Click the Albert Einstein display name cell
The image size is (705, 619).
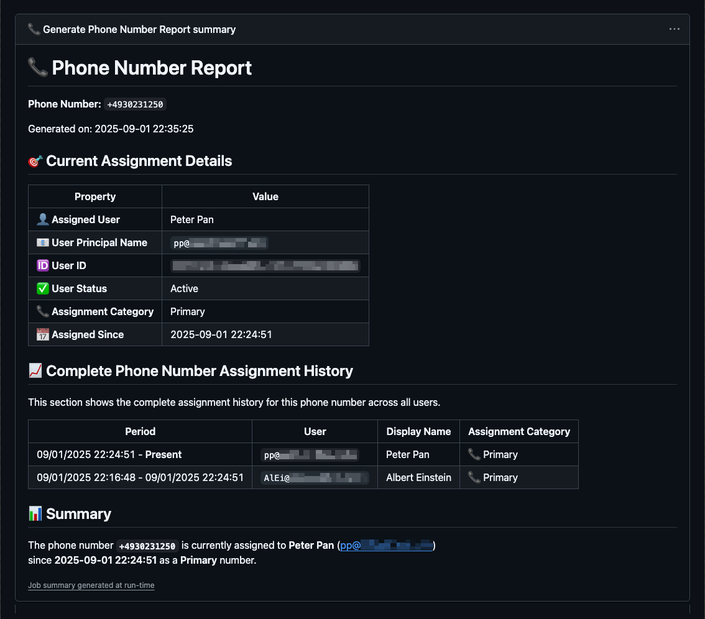coord(418,477)
